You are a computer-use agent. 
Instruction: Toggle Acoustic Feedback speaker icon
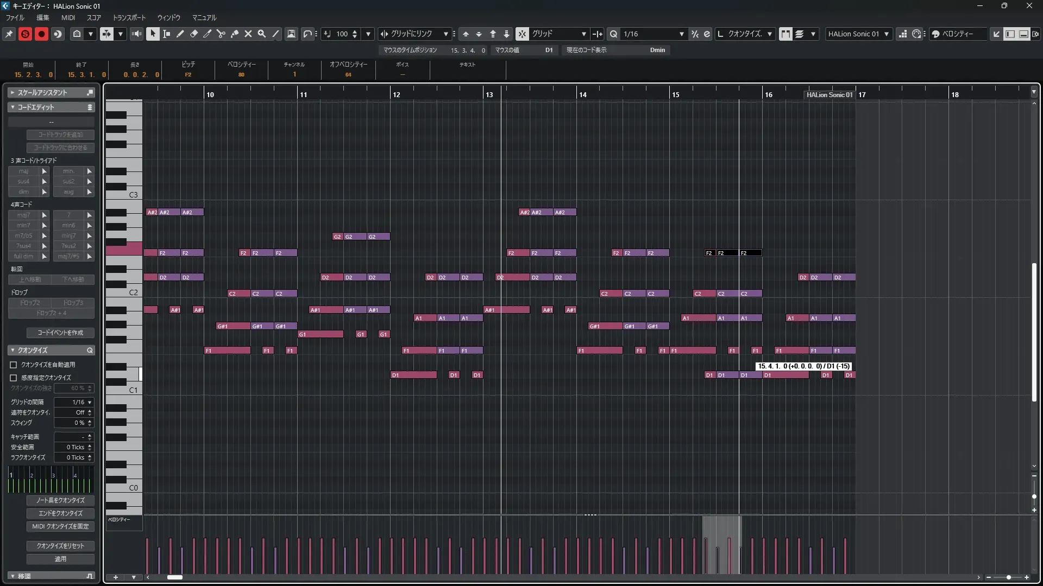136,34
